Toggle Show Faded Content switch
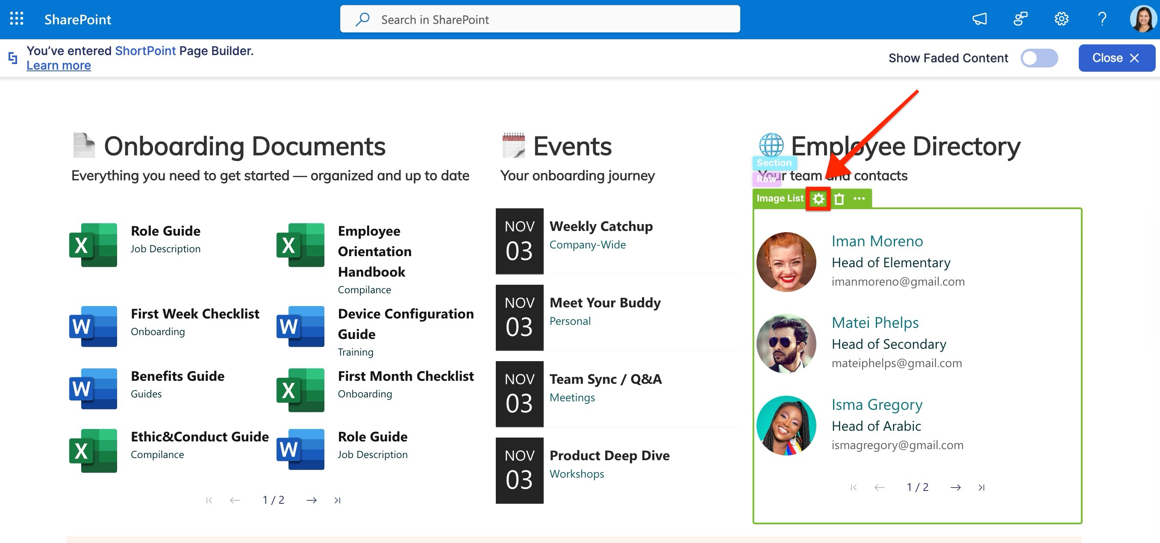The width and height of the screenshot is (1160, 543). (x=1039, y=58)
